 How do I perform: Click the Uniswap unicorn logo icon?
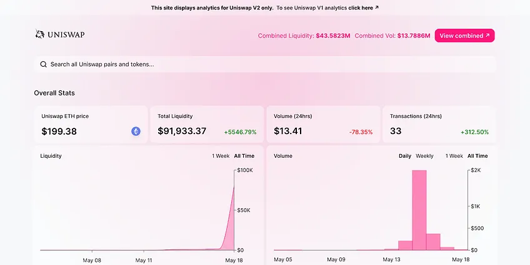coord(40,34)
